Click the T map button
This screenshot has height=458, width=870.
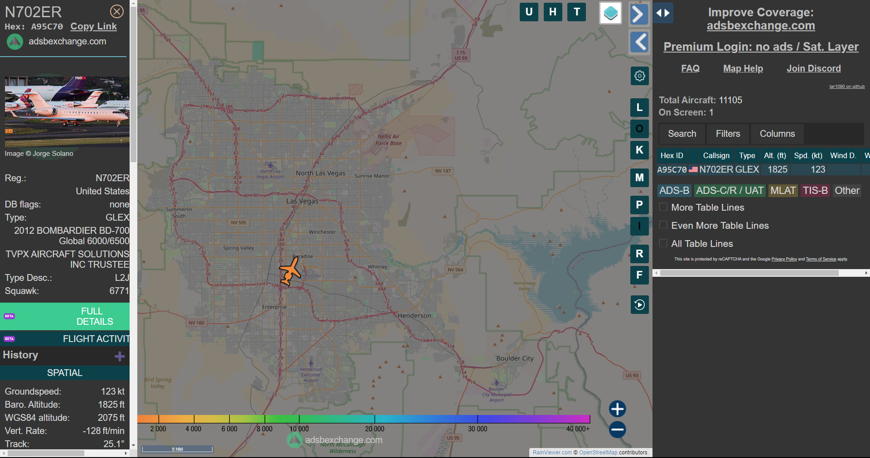click(x=577, y=12)
